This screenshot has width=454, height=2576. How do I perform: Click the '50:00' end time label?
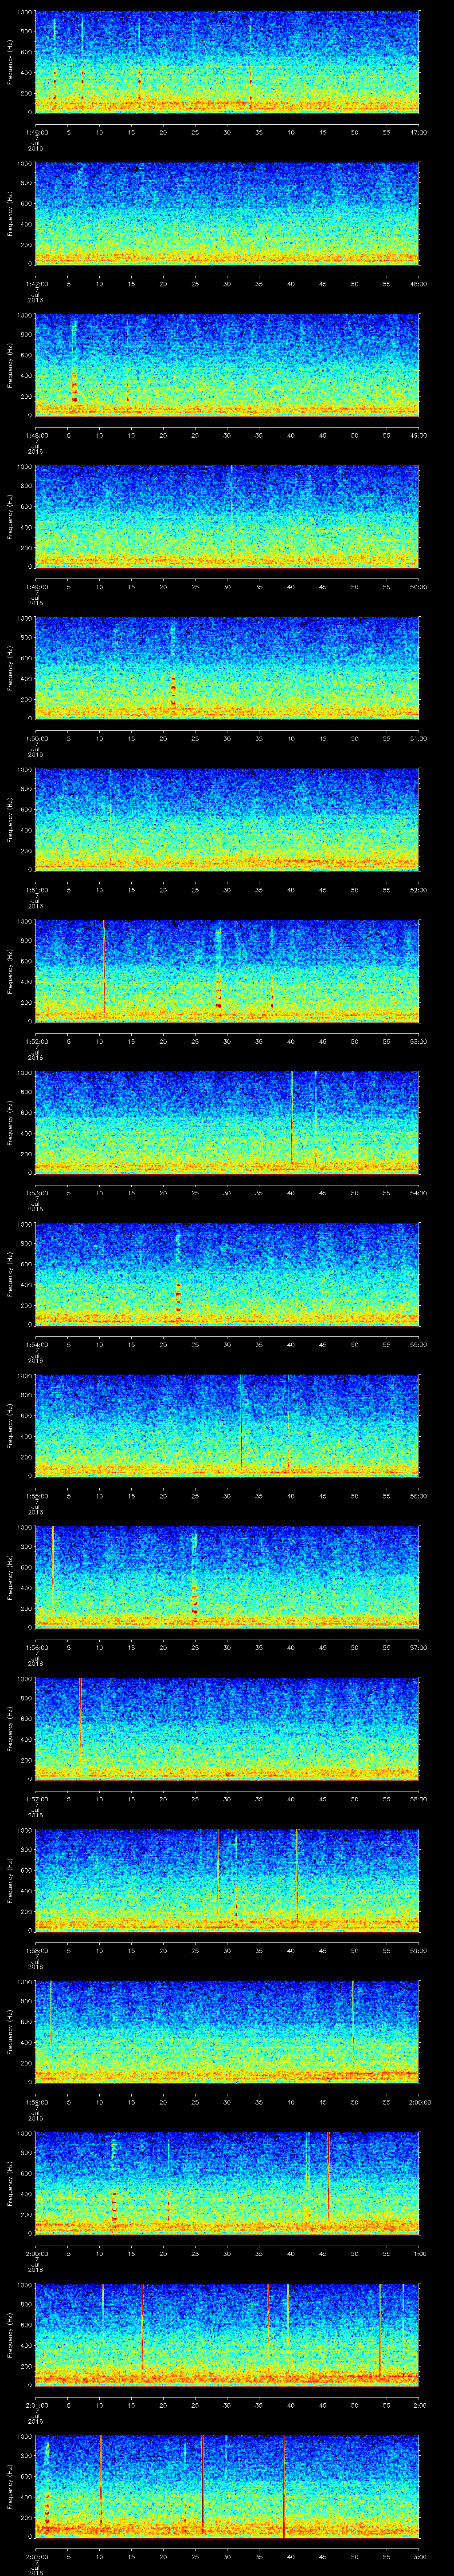pos(418,587)
